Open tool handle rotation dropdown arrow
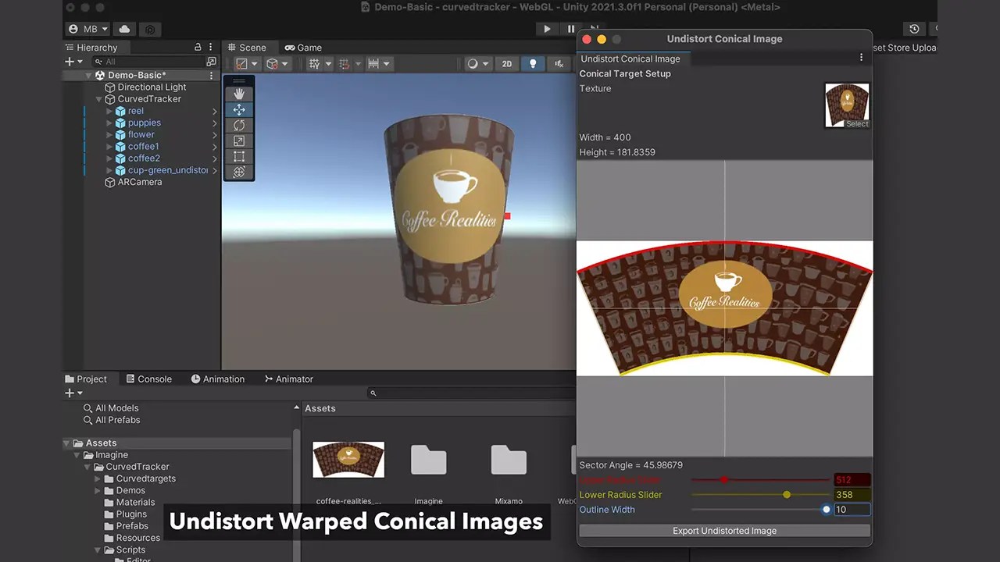Image resolution: width=1000 pixels, height=562 pixels. tap(284, 64)
